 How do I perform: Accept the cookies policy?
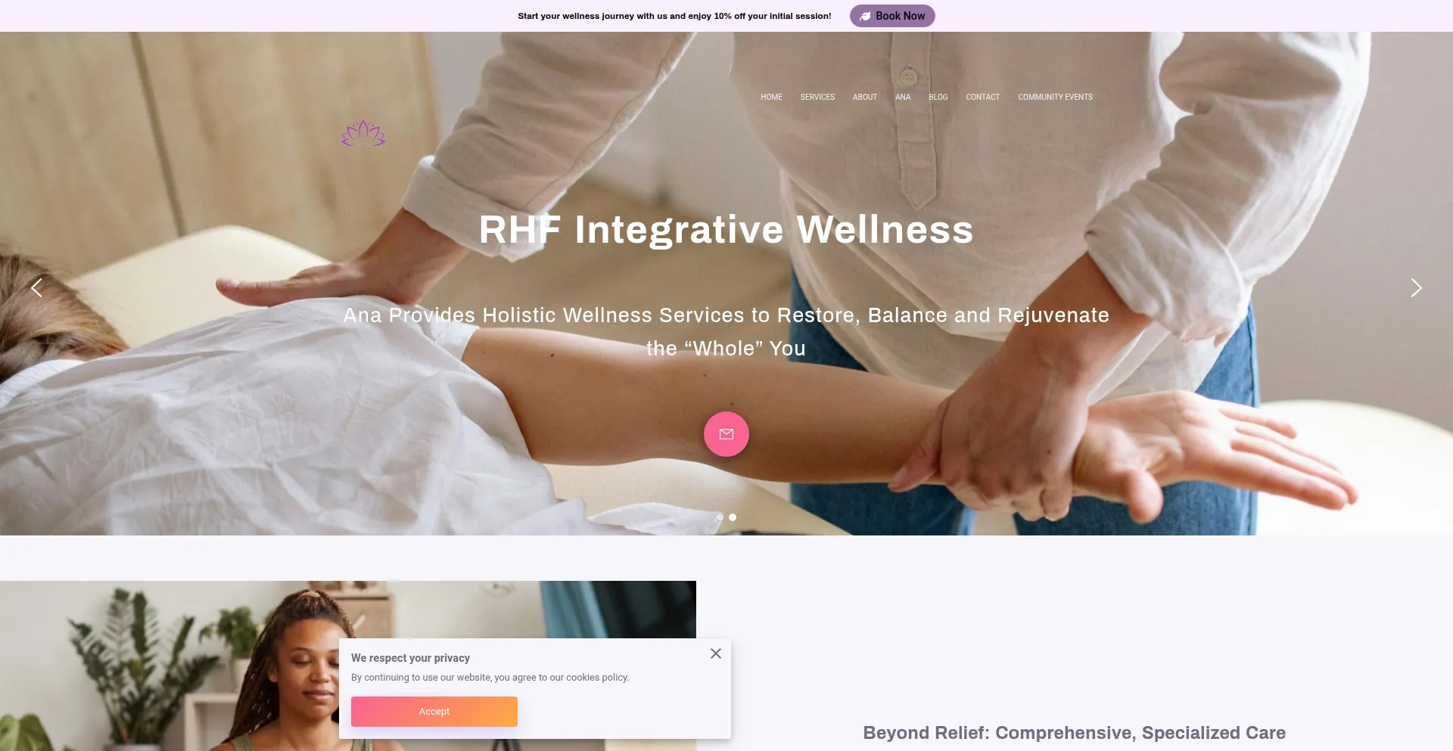pyautogui.click(x=434, y=712)
